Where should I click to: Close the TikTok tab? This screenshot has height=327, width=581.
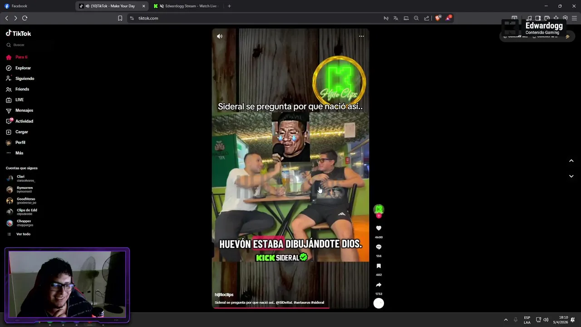pos(144,6)
